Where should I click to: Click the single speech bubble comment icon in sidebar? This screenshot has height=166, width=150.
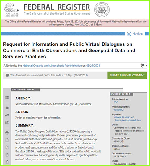7,108
